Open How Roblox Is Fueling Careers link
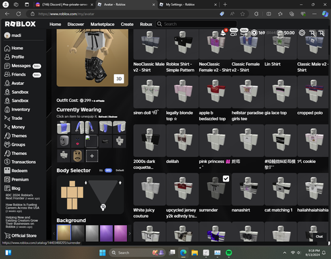 tap(23, 208)
